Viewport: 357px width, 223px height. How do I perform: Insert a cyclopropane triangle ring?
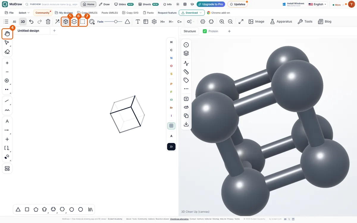click(18, 209)
